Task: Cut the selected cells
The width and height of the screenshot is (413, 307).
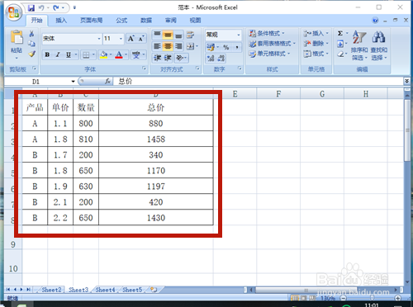Action: point(31,34)
